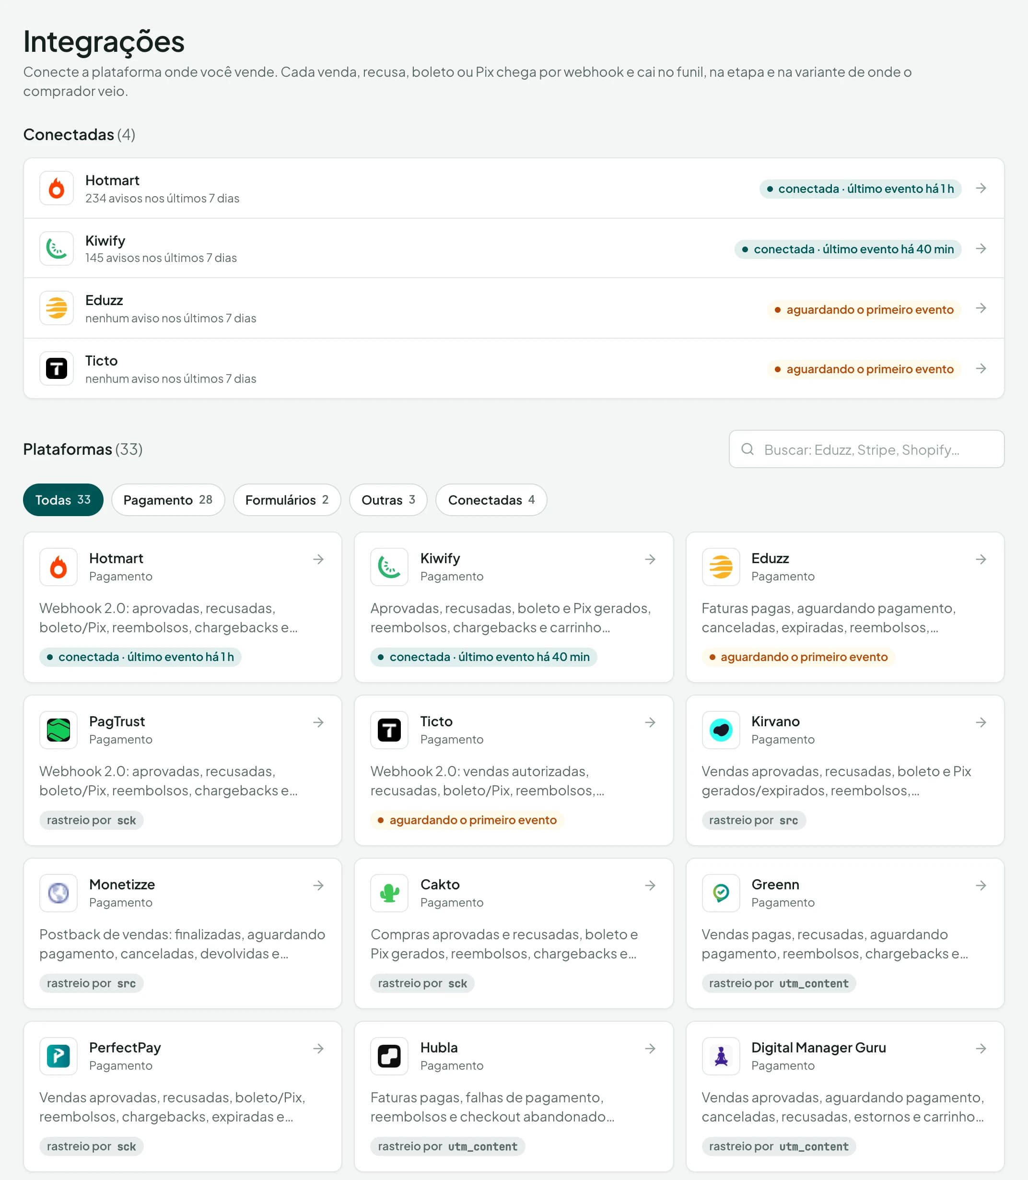Switch to the Conectadas 4 filter

491,500
